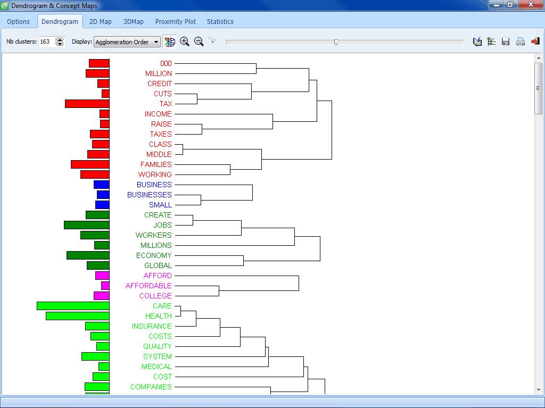545x408 pixels.
Task: Click the red exit door icon
Action: click(535, 41)
